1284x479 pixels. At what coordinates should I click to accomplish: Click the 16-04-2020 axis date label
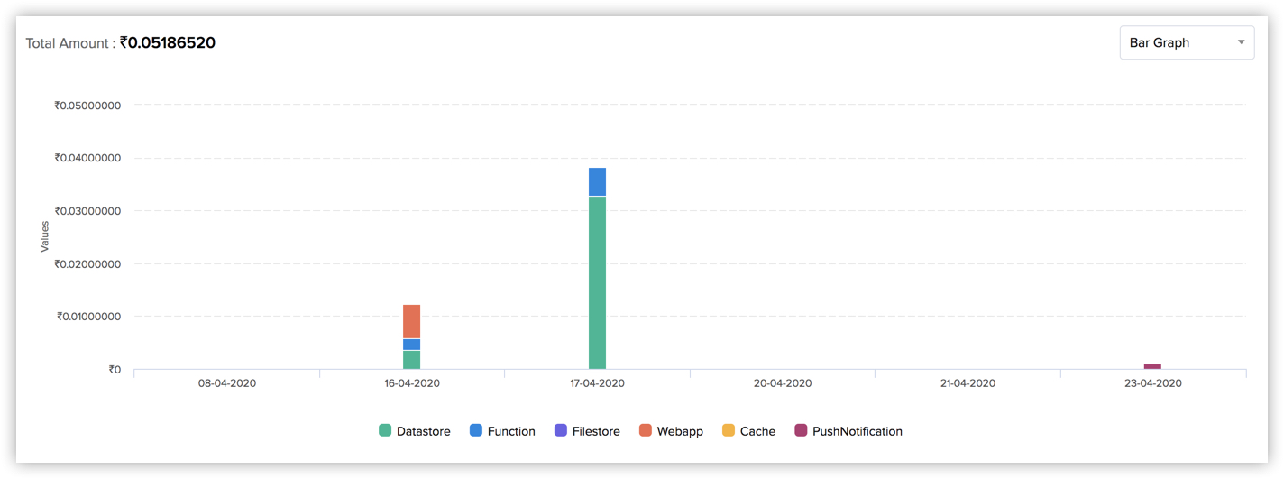(411, 383)
